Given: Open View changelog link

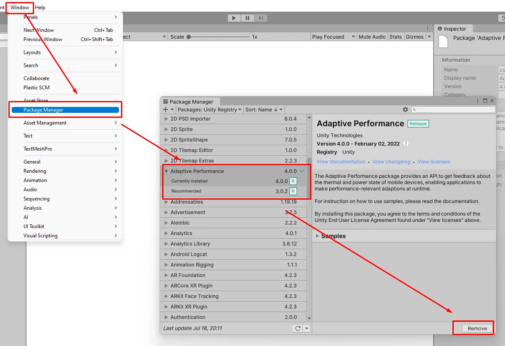Looking at the screenshot, I should pyautogui.click(x=392, y=162).
